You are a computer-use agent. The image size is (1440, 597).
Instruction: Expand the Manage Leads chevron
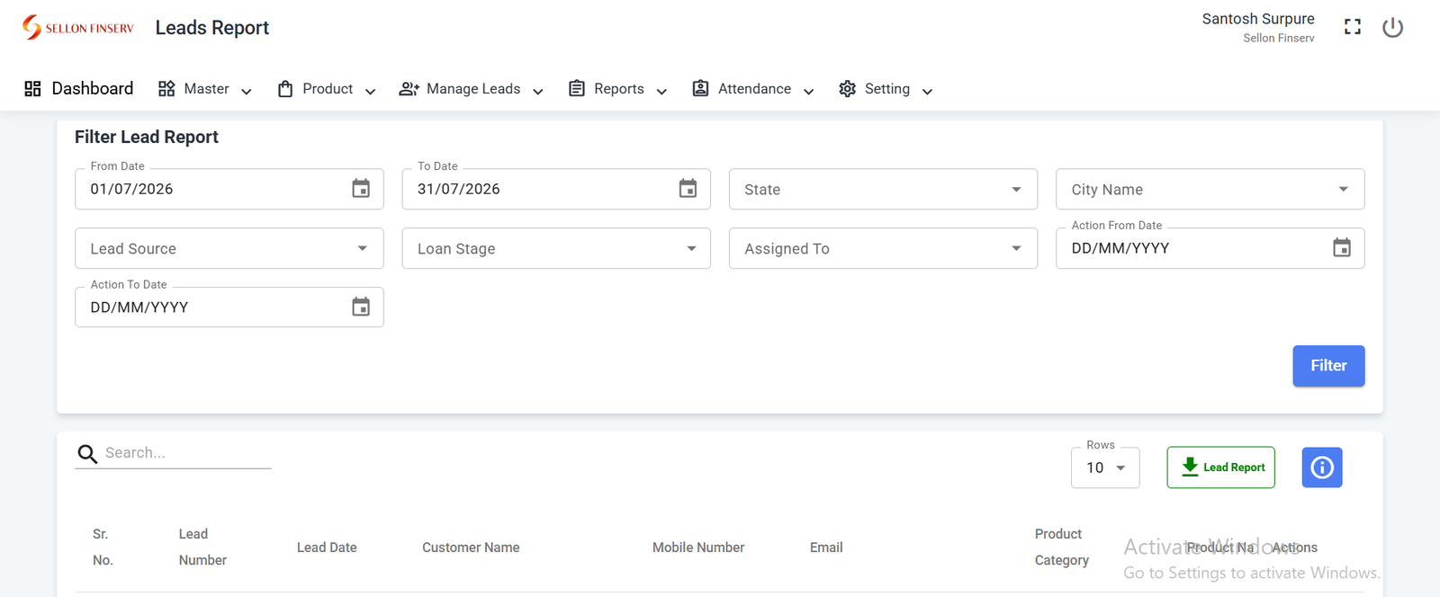click(x=538, y=91)
